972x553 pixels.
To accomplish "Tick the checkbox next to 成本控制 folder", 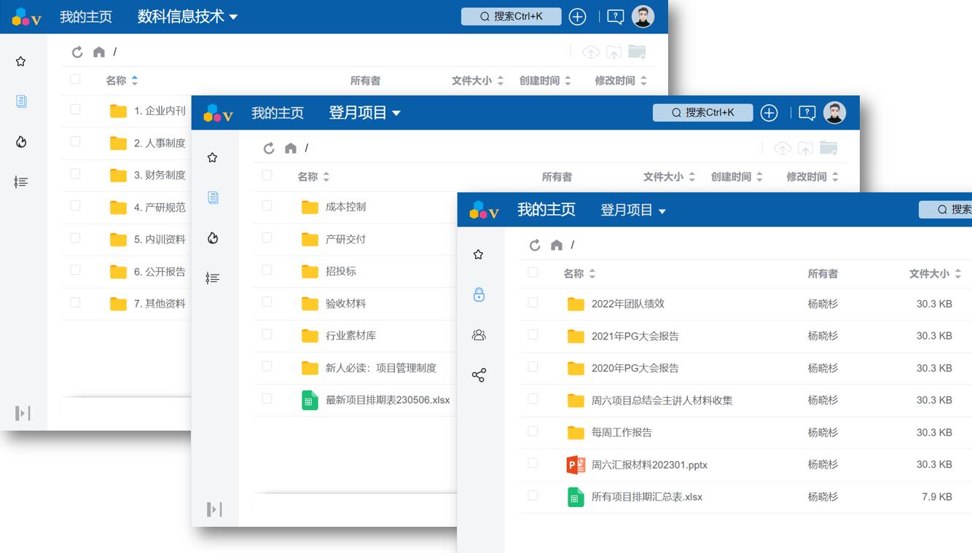I will tap(267, 206).
